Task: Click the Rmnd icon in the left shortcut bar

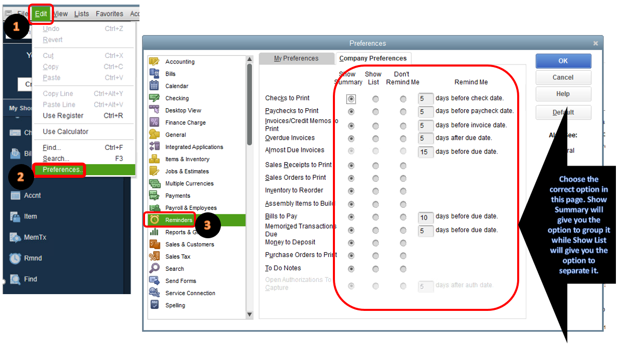Action: [16, 258]
